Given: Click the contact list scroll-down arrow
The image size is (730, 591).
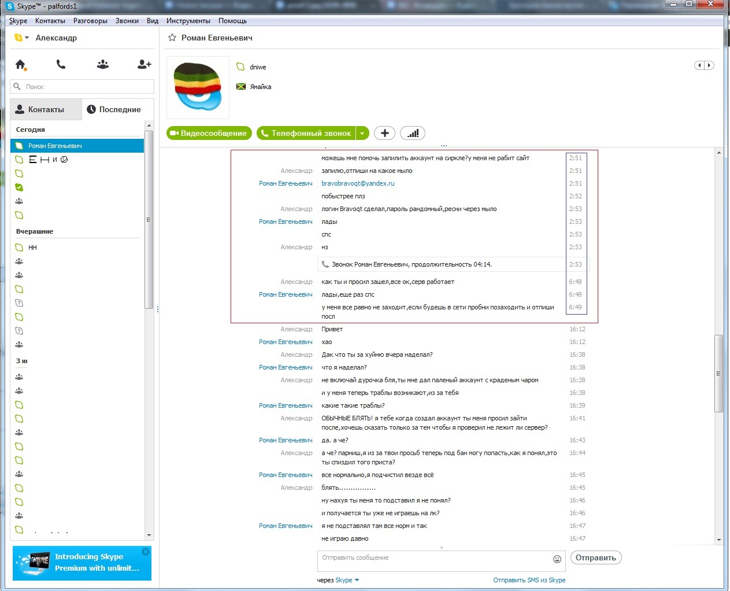Looking at the screenshot, I should click(x=149, y=535).
